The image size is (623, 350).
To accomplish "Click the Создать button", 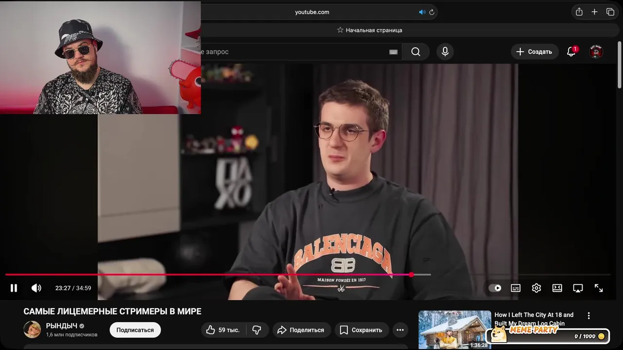I will click(x=534, y=52).
